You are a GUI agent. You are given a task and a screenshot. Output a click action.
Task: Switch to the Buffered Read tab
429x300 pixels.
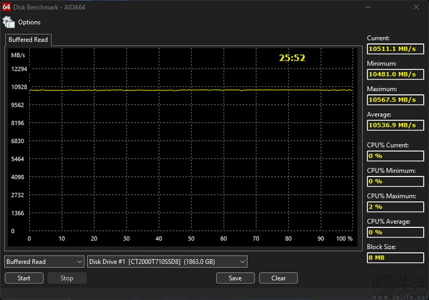point(27,40)
